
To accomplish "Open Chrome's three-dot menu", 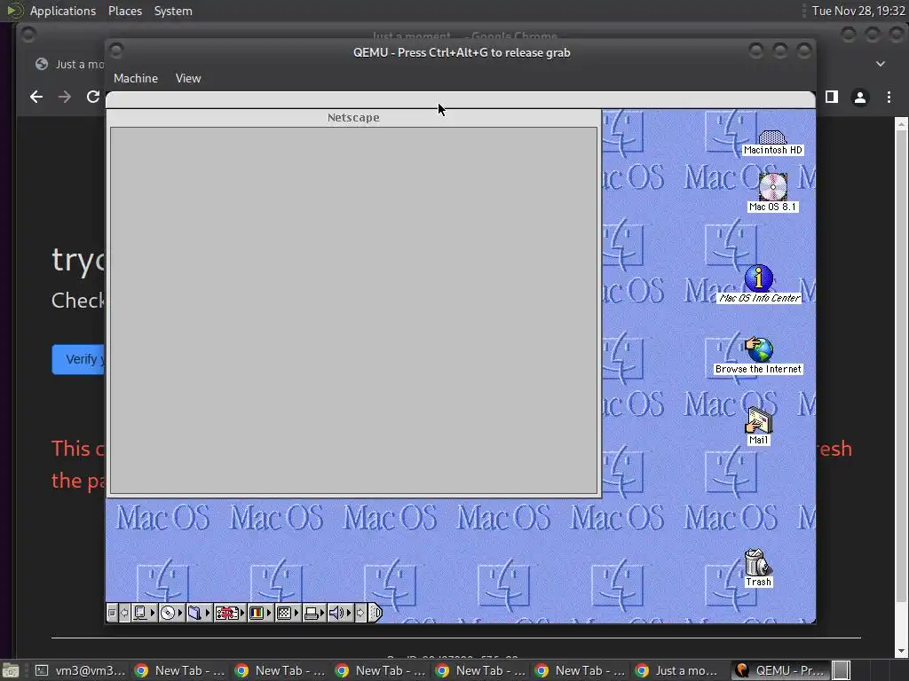I will pos(889,98).
